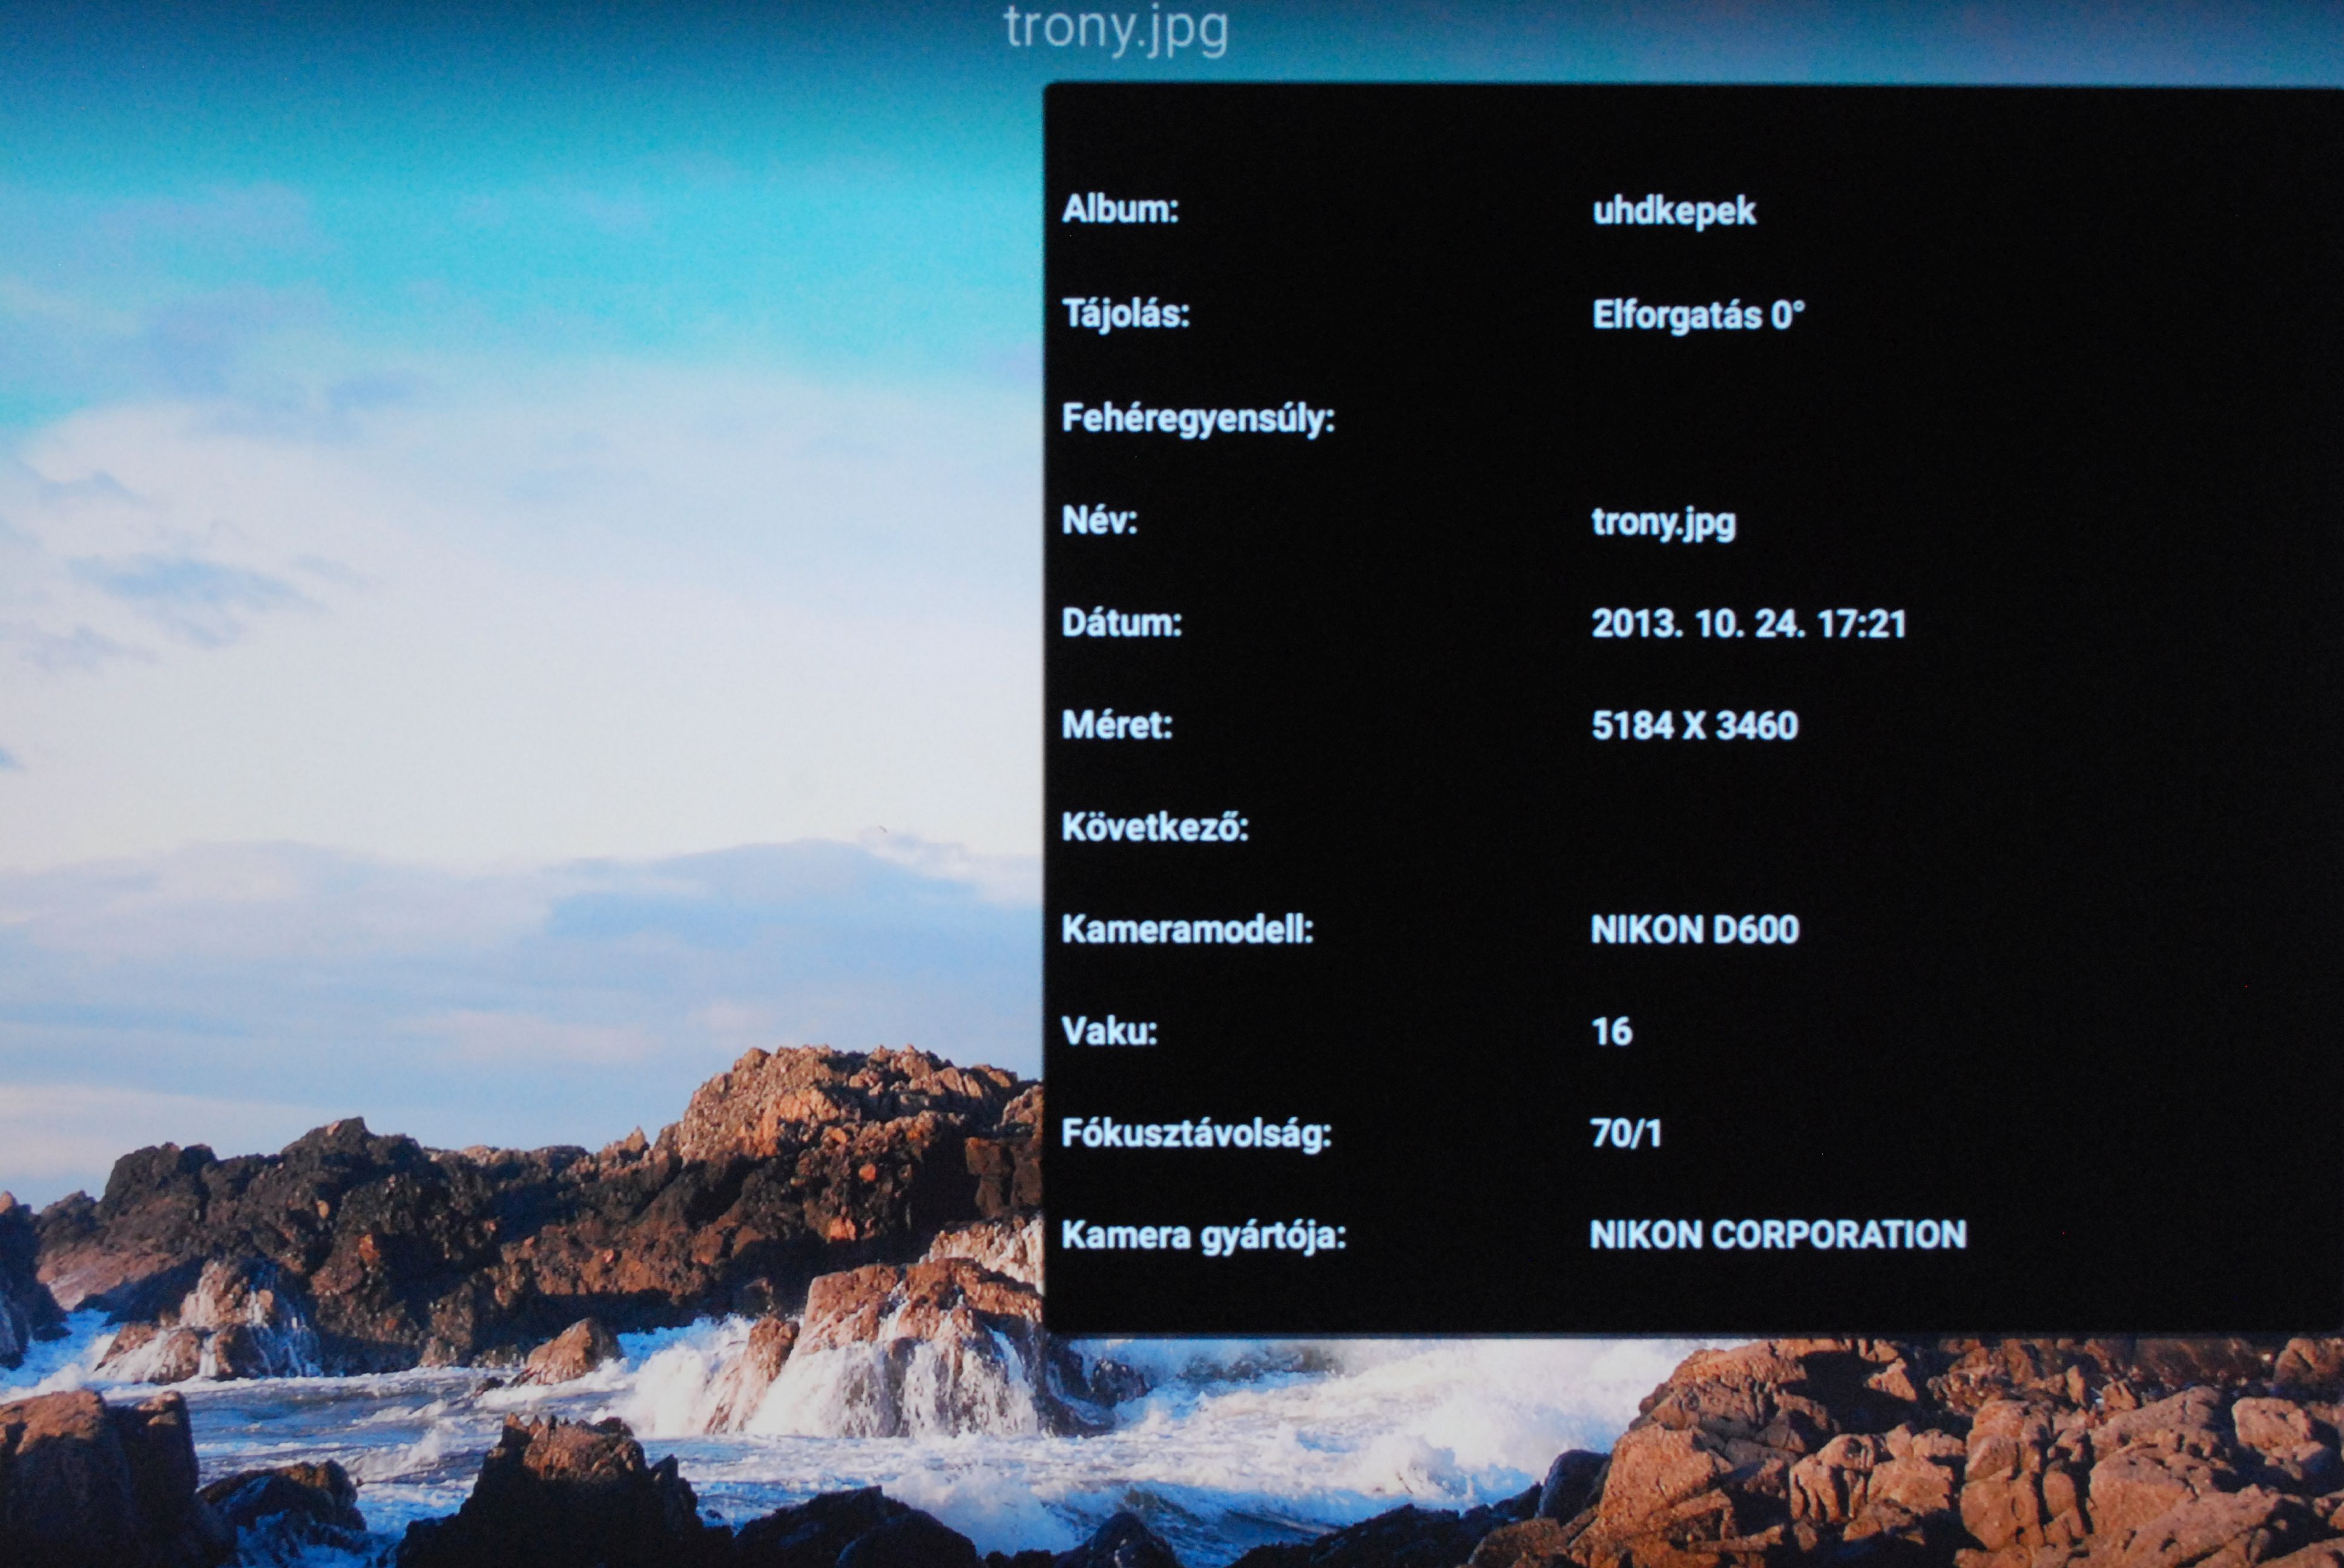Click the uhdkepek album value
This screenshot has width=2344, height=1568.
coord(1674,211)
